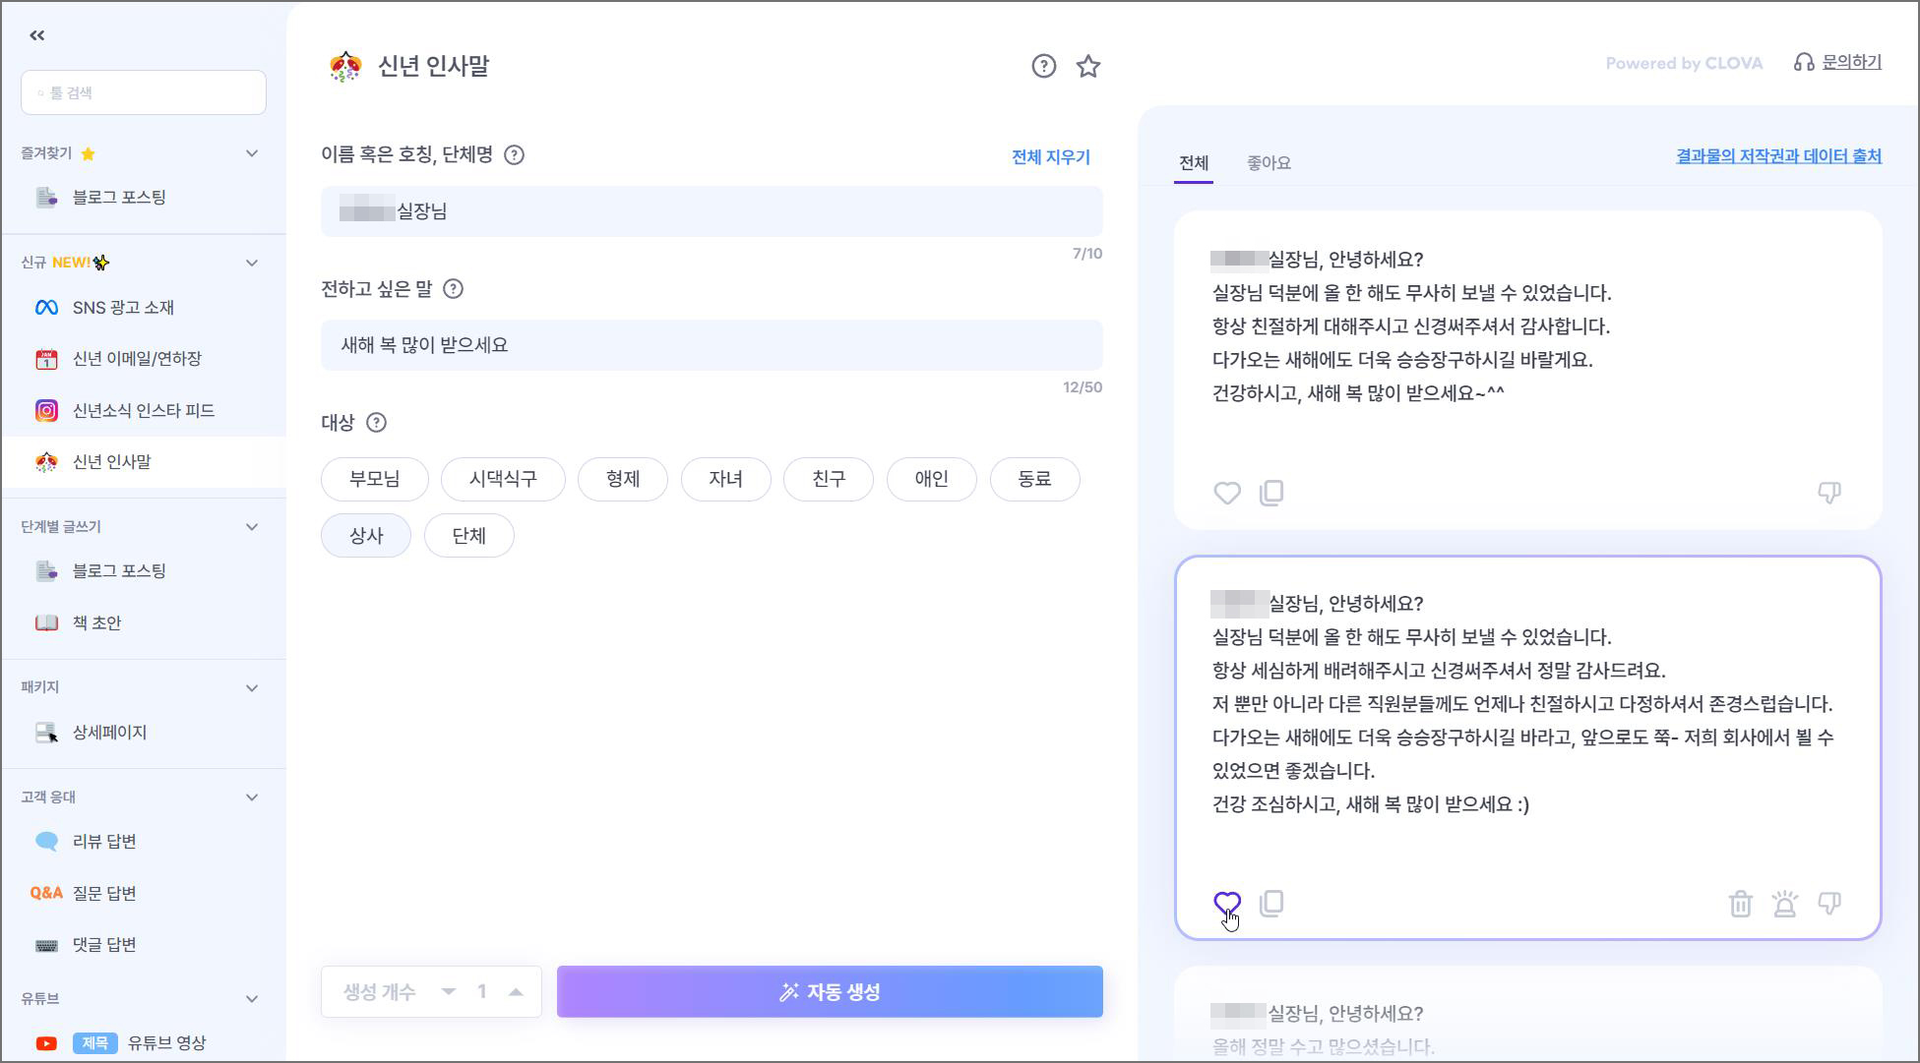Click the 전하고 싶은 말 input field
This screenshot has width=1920, height=1063.
click(x=711, y=345)
